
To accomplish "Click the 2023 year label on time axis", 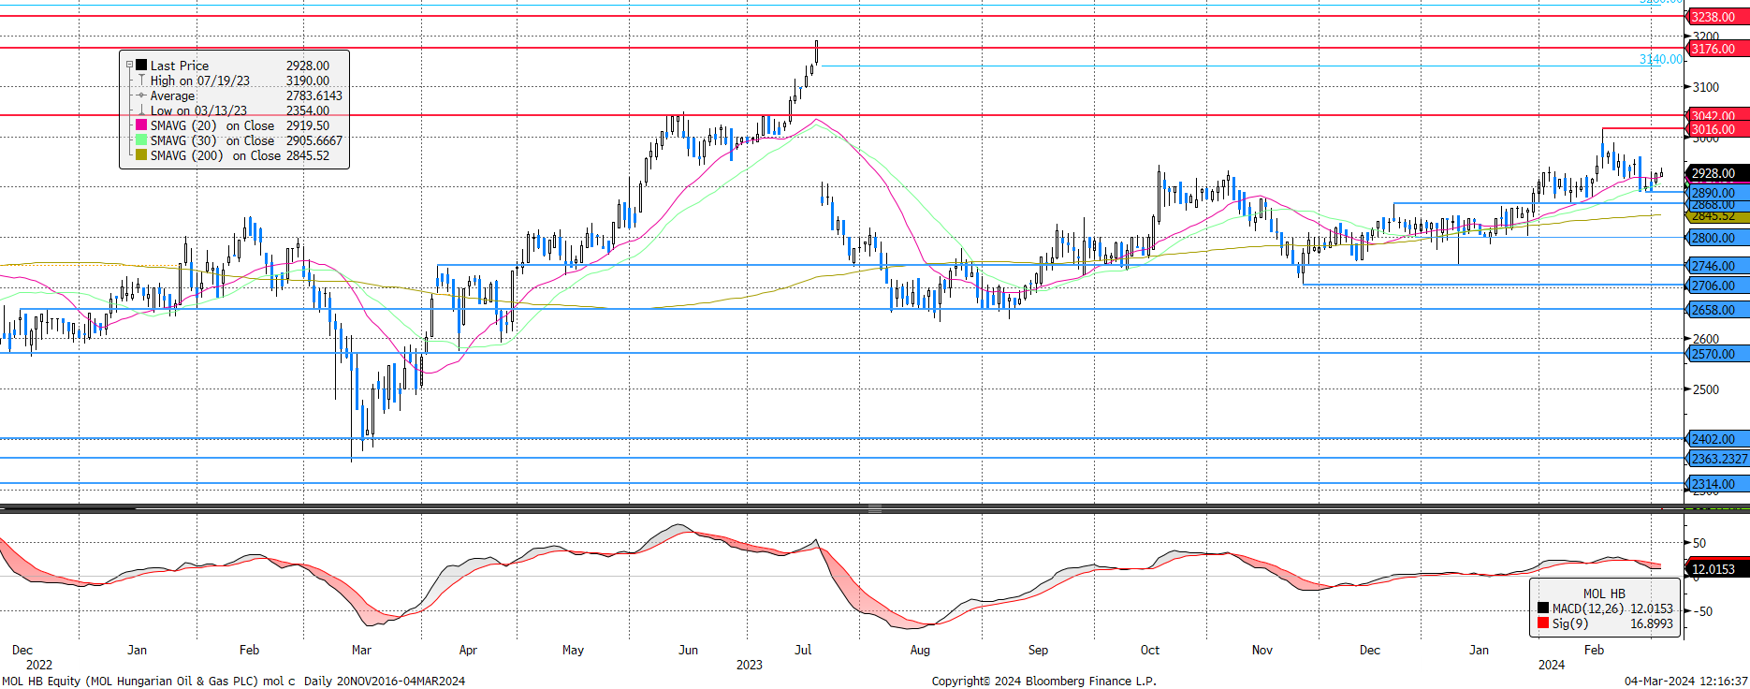I will click(x=750, y=665).
